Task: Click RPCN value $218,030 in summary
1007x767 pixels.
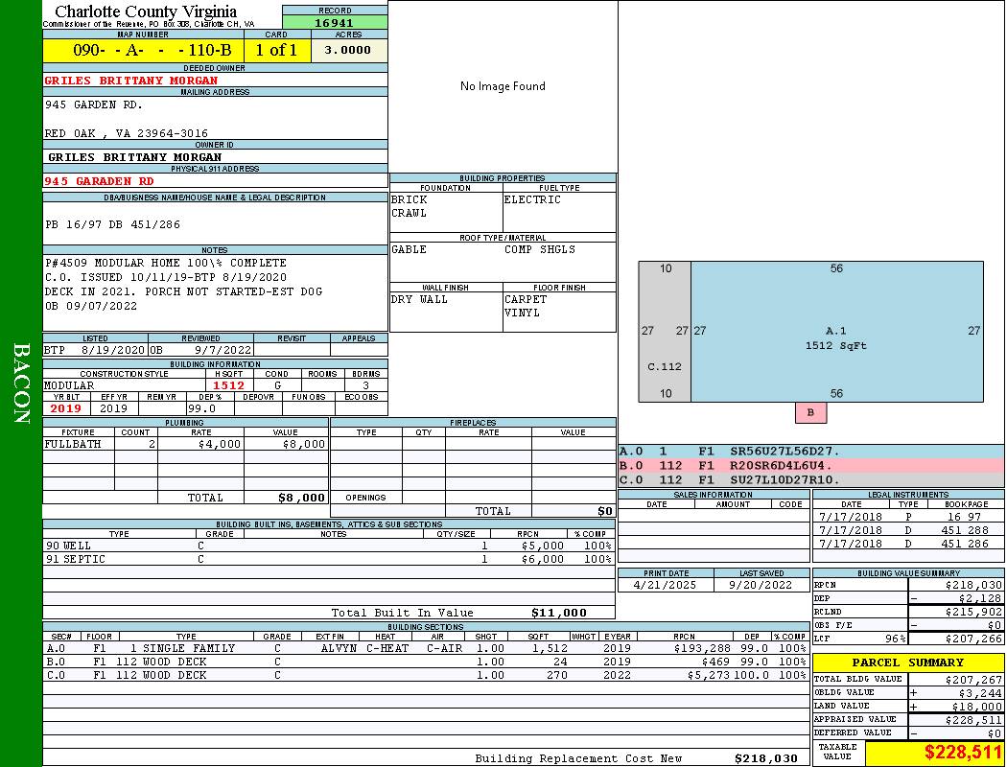Action: [973, 585]
